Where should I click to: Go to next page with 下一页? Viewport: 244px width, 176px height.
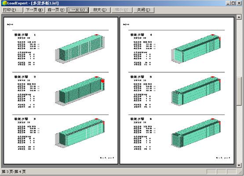(x=34, y=10)
